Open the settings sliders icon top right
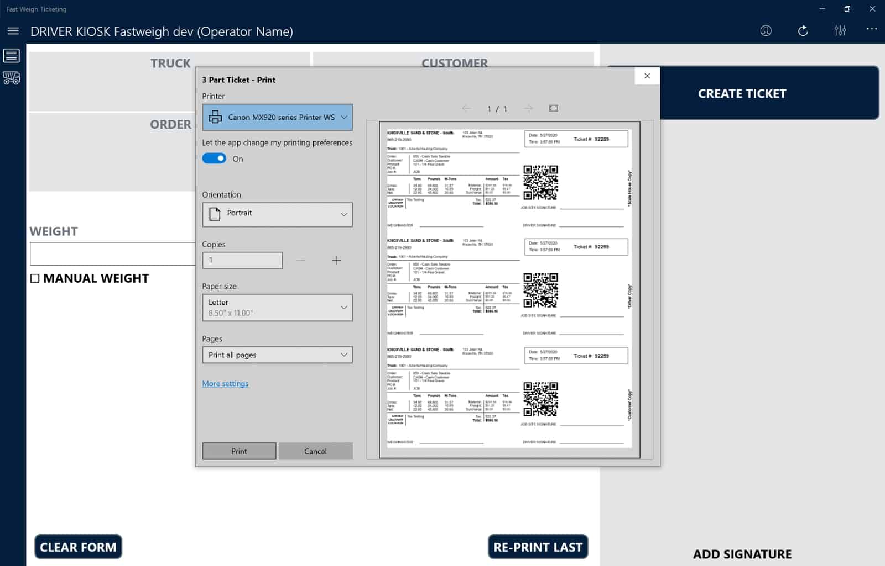 click(x=840, y=31)
